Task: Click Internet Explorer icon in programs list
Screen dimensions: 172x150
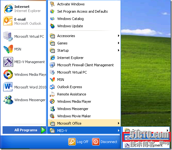Action: pyautogui.click(x=52, y=58)
